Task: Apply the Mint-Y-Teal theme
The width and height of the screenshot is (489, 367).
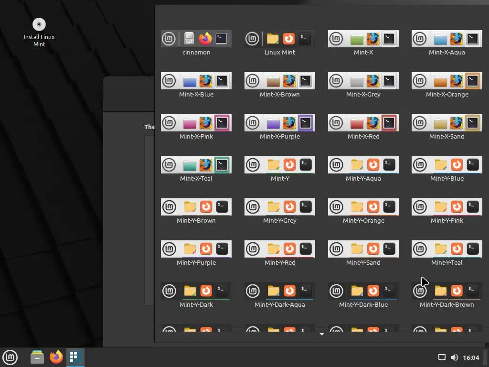Action: (447, 253)
